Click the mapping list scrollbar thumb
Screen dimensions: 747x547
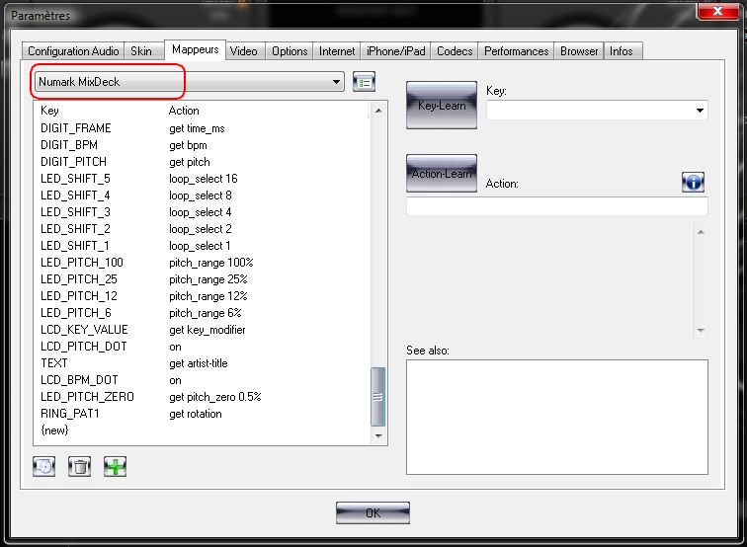pyautogui.click(x=376, y=395)
